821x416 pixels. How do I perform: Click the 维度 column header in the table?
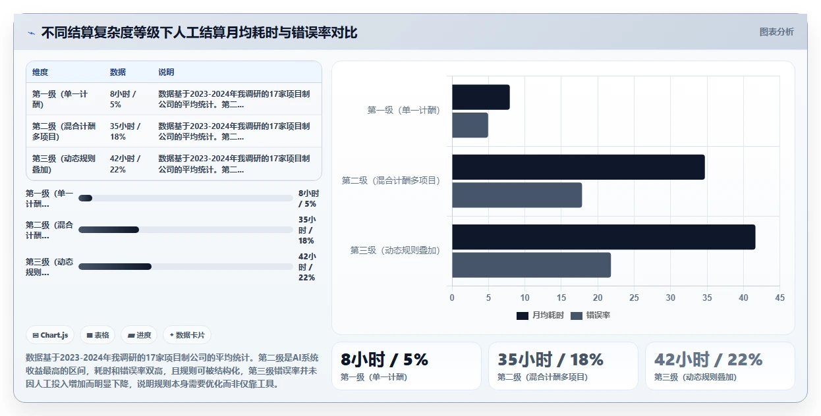(x=40, y=72)
